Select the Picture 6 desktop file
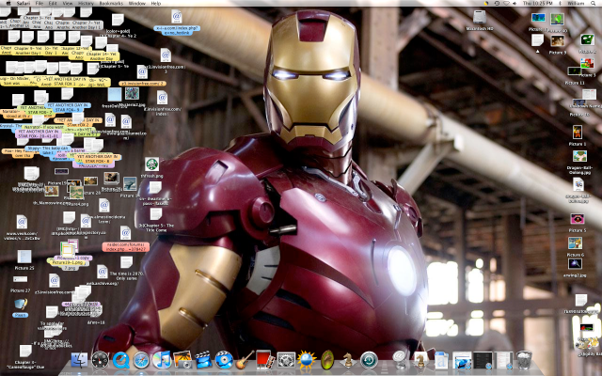Viewport: 602px width, 376px height. pyautogui.click(x=577, y=243)
